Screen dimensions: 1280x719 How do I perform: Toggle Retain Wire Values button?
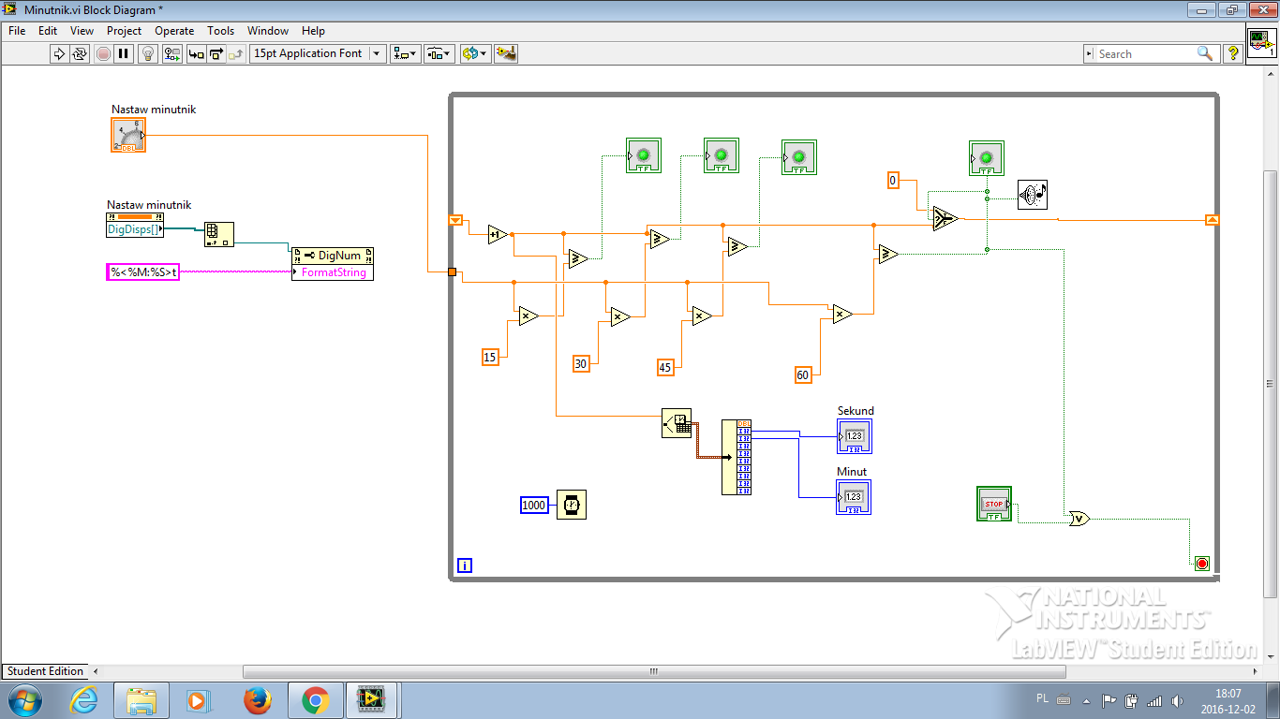171,53
